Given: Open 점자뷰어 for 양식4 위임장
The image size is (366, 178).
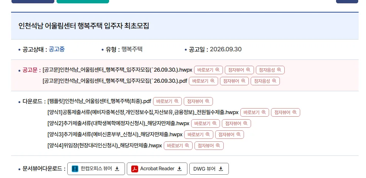Looking at the screenshot, I should point(209,146).
